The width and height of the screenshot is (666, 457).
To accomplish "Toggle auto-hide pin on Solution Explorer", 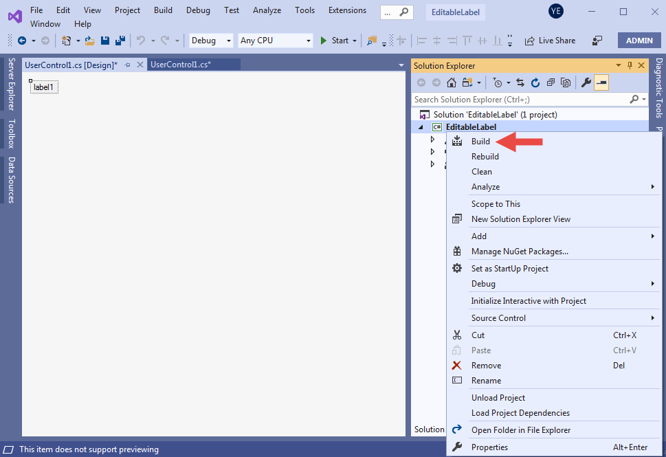I will pyautogui.click(x=630, y=66).
